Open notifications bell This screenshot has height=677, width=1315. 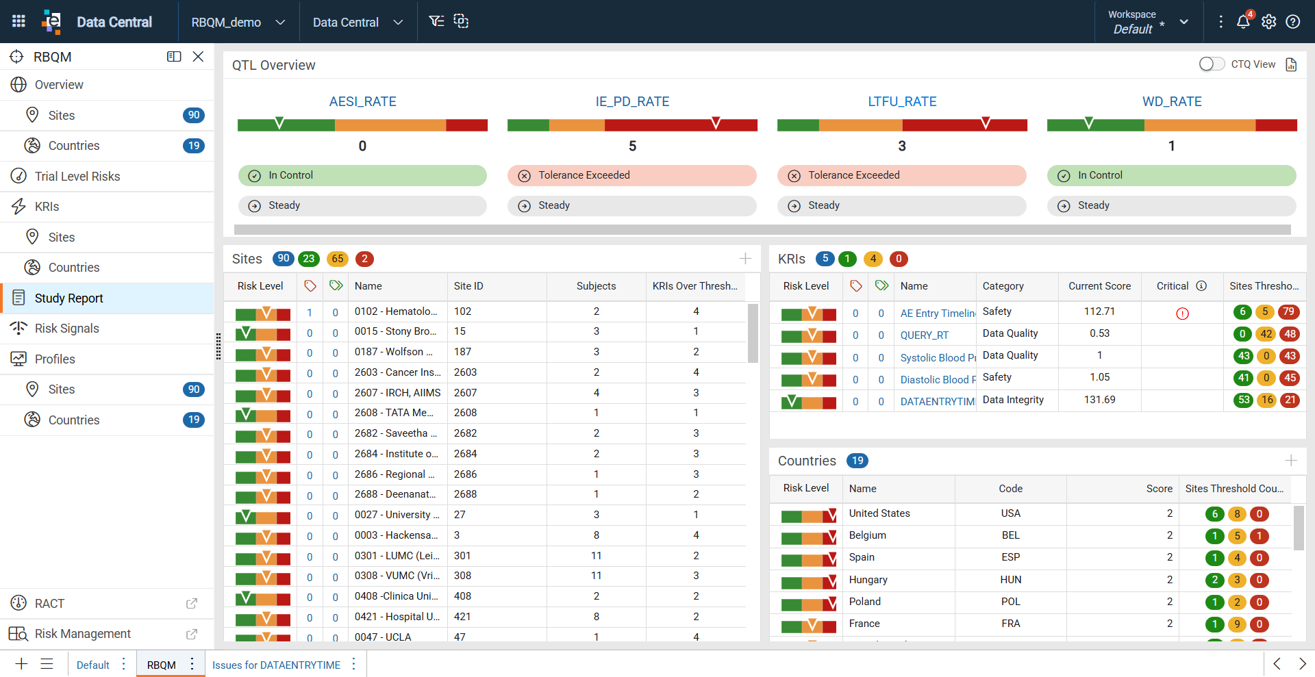[1243, 22]
